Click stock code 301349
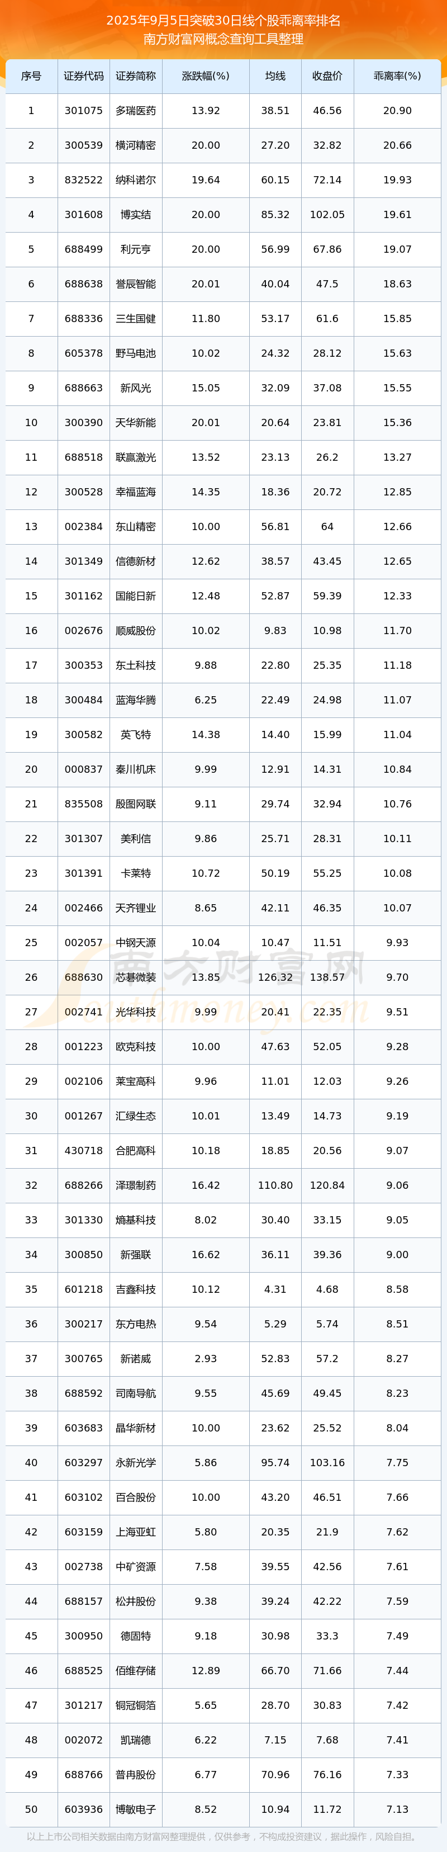Viewport: 447px width, 1852px height. pyautogui.click(x=83, y=561)
